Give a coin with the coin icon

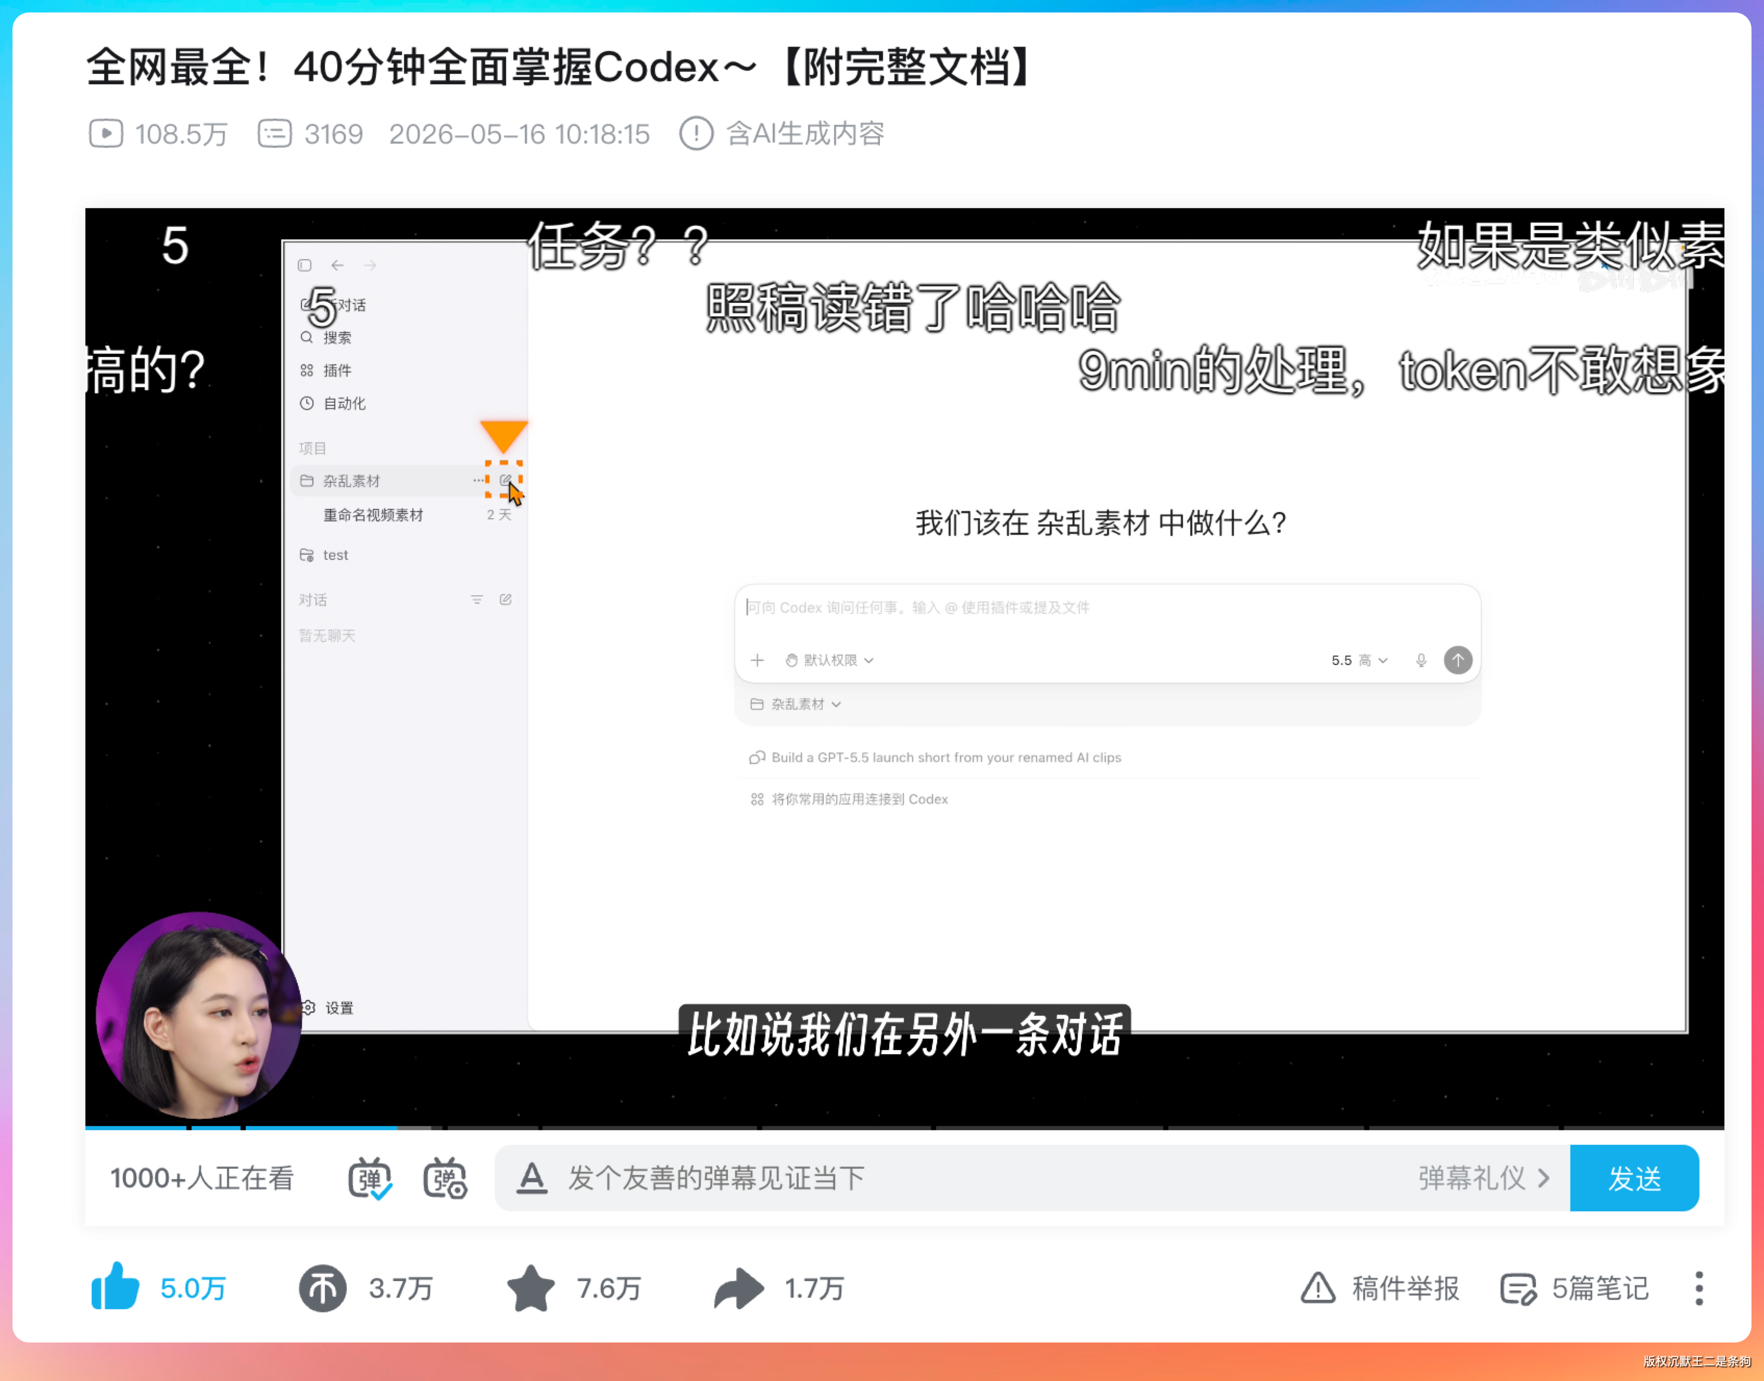pyautogui.click(x=323, y=1288)
